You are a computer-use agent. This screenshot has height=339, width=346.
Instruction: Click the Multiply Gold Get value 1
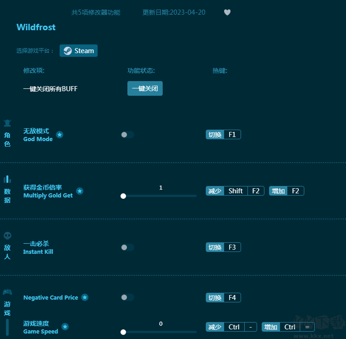161,188
